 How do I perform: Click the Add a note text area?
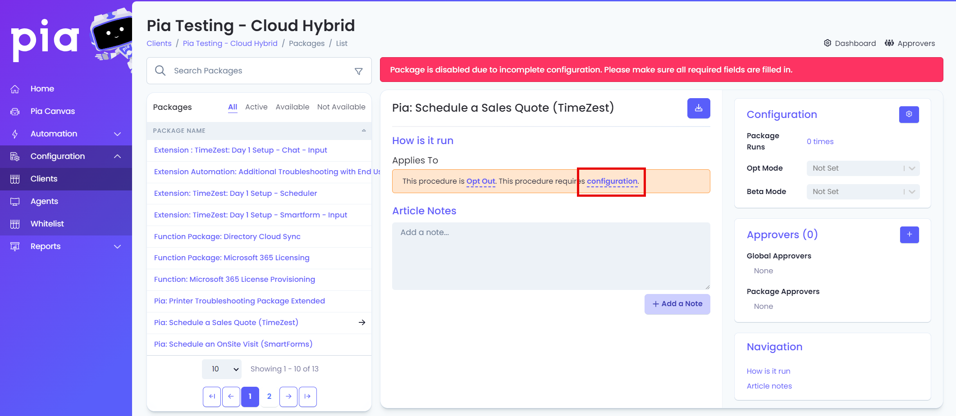(x=551, y=256)
